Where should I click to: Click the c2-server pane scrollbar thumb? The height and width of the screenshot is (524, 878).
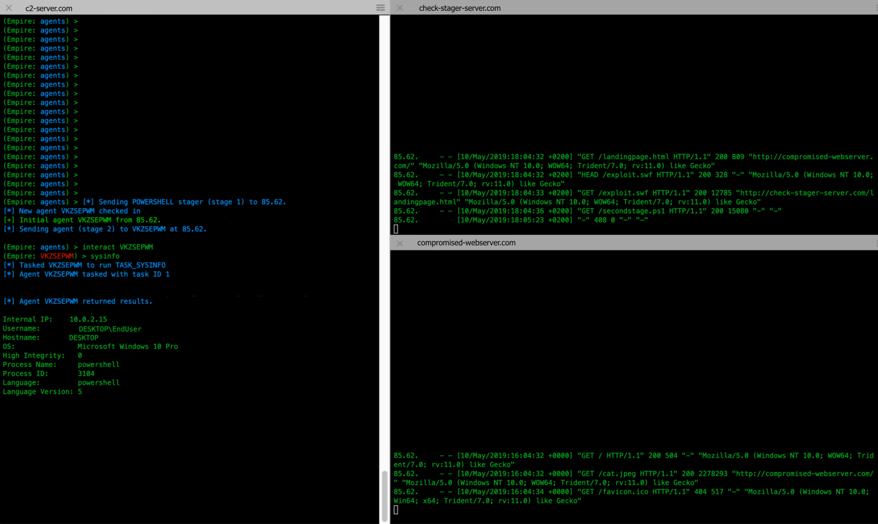coord(385,496)
